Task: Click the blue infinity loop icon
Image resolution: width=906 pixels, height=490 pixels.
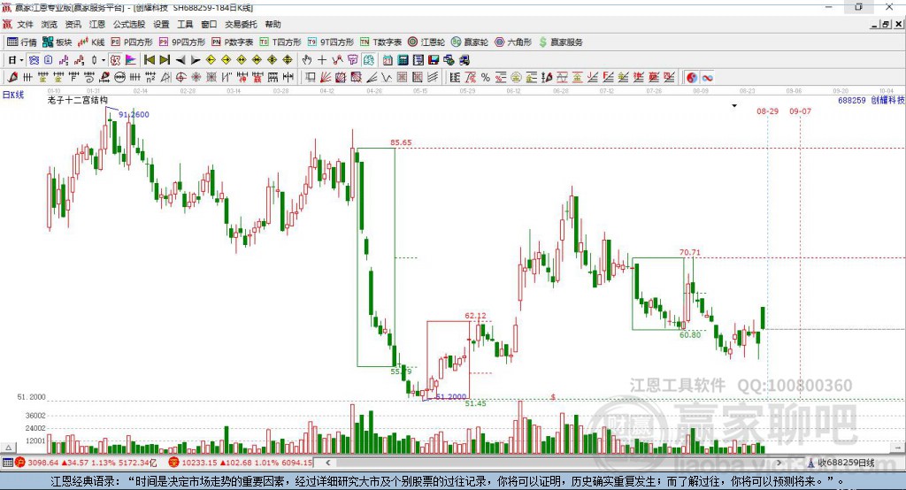Action: click(x=707, y=78)
